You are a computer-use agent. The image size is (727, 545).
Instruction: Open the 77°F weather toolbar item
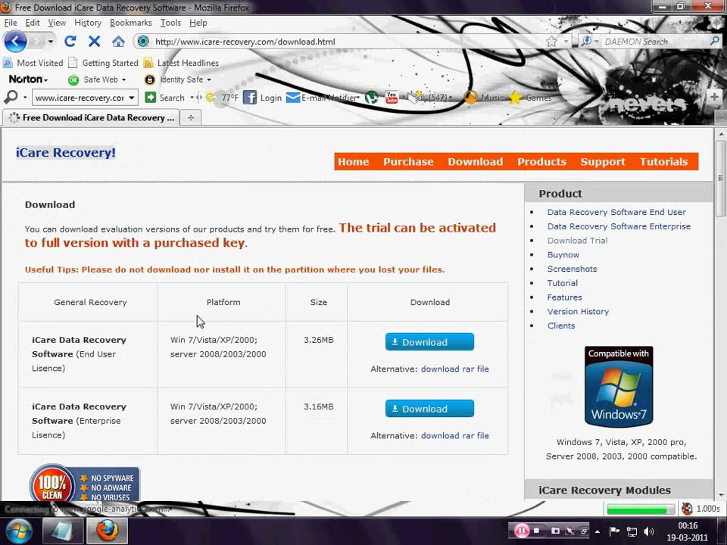tap(223, 98)
